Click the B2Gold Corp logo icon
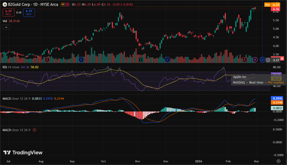This screenshot has width=287, height=165. pyautogui.click(x=4, y=5)
